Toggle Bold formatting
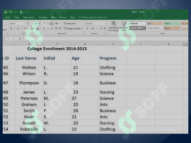 click(11, 28)
